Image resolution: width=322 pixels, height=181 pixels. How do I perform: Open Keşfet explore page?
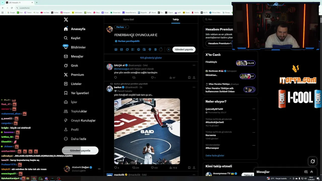coord(72,38)
